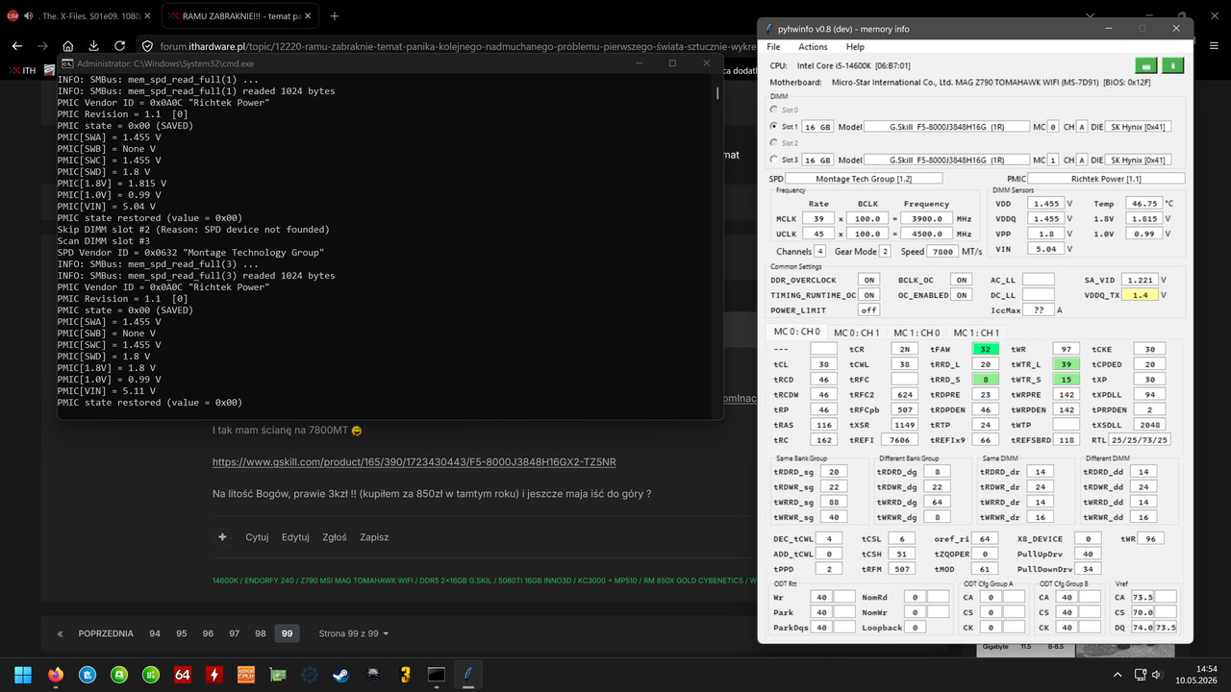
Task: Expand the post options plus button
Action: (222, 537)
